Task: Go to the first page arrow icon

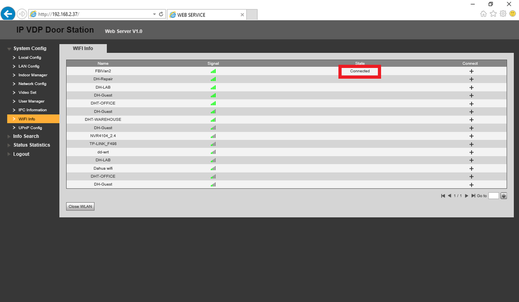Action: click(443, 196)
